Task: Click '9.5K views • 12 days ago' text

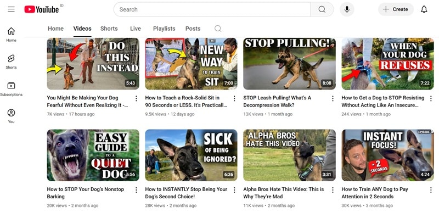Action: (x=170, y=114)
